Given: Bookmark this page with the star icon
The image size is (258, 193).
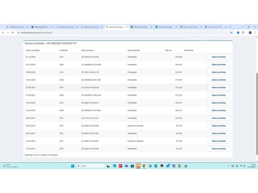Looking at the screenshot, I should click(x=231, y=33).
